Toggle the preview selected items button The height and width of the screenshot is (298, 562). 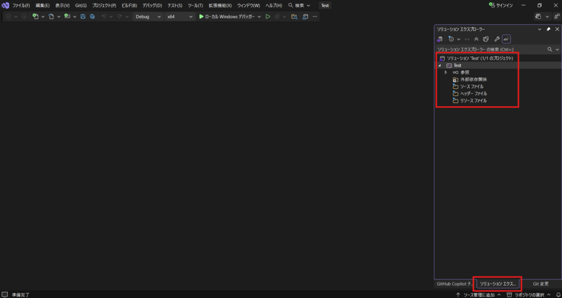coord(507,39)
